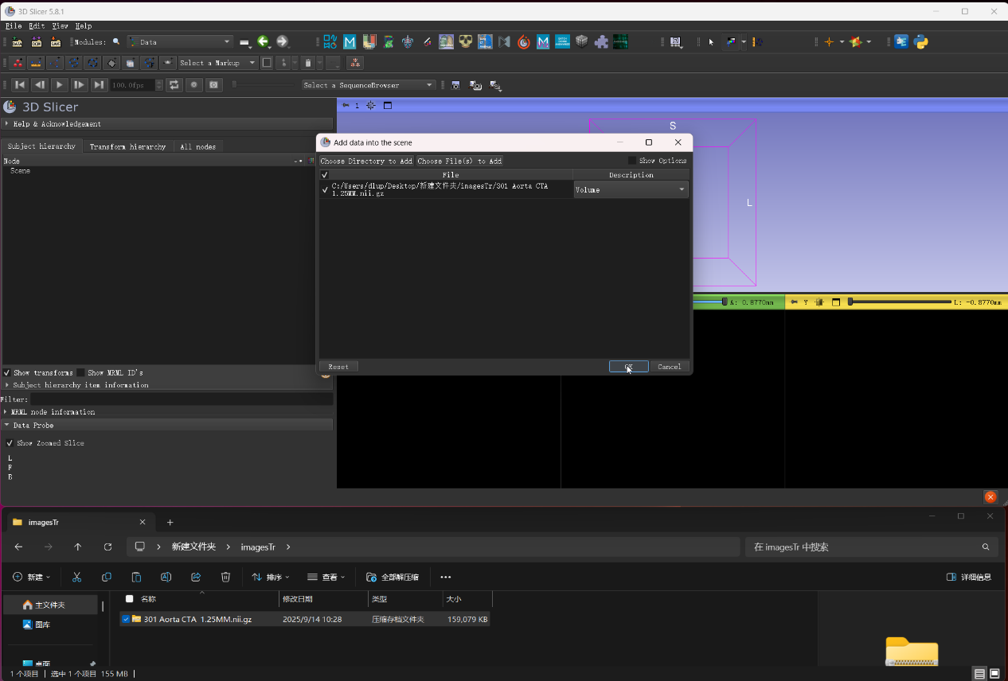This screenshot has width=1008, height=681.
Task: Open the Select a SequenceBrowser dropdown
Action: pos(368,85)
